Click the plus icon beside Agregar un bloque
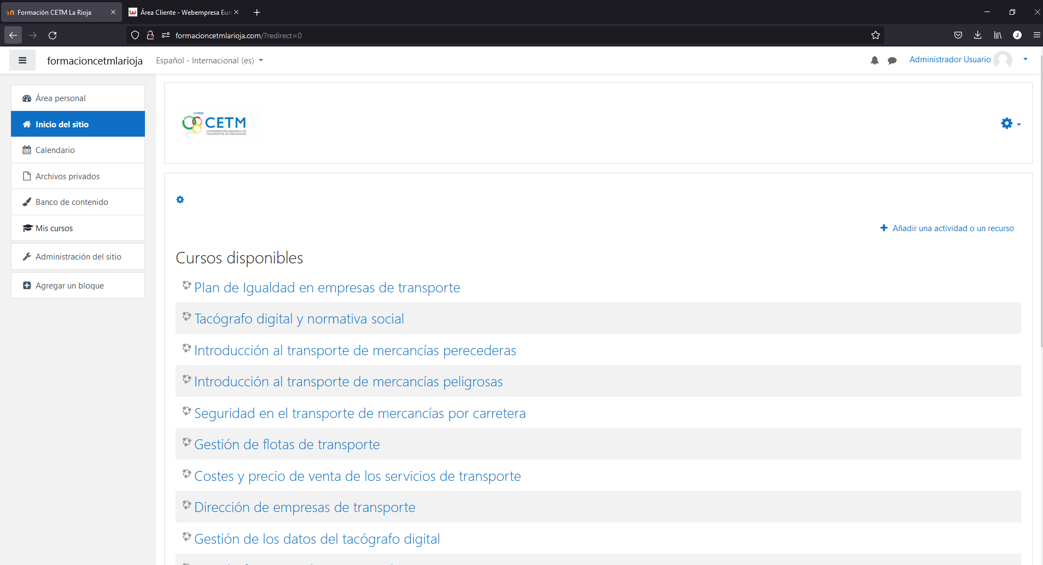 27,285
